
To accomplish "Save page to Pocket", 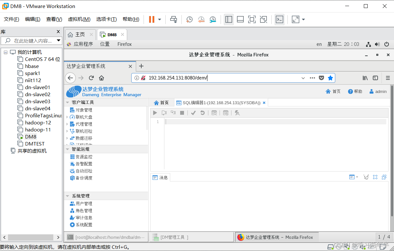I will (x=321, y=78).
